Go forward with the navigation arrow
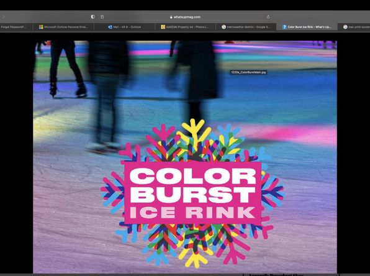This screenshot has width=370, height=276. coord(3,17)
